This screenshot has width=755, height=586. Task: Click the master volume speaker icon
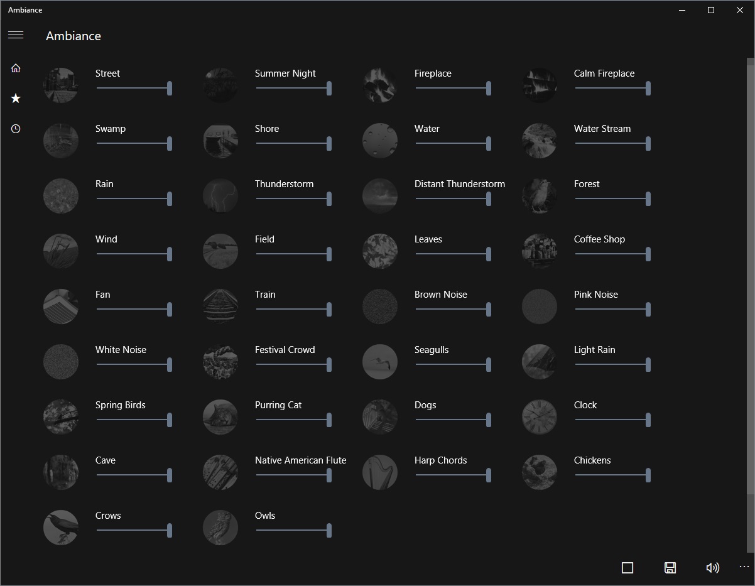pos(712,568)
